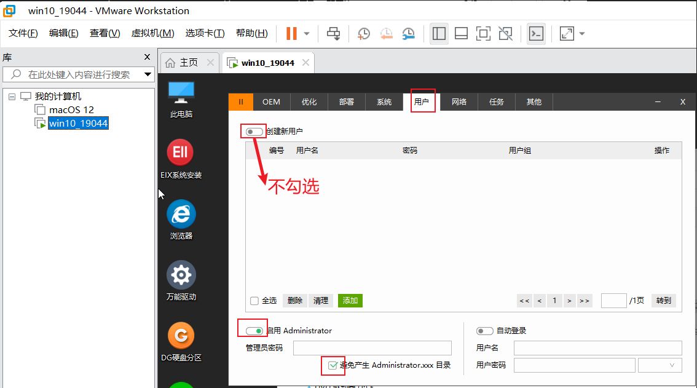Image resolution: width=697 pixels, height=388 pixels.
Task: Click the console view terminal icon
Action: [536, 33]
